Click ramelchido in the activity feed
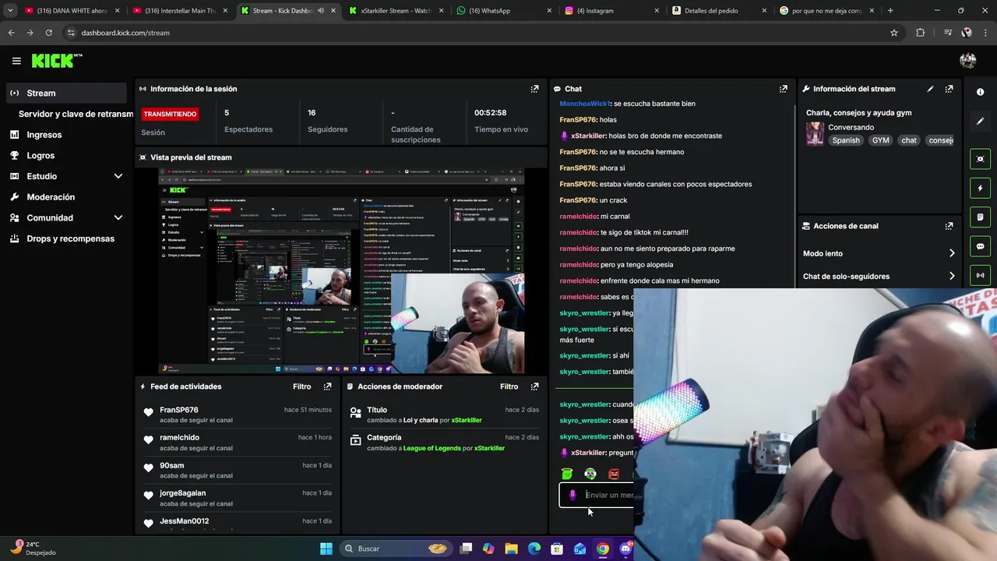Image resolution: width=997 pixels, height=561 pixels. pyautogui.click(x=179, y=438)
